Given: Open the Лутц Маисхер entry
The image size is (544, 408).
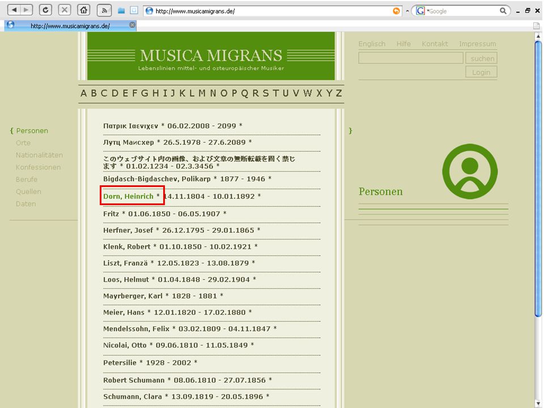Looking at the screenshot, I should [x=129, y=142].
